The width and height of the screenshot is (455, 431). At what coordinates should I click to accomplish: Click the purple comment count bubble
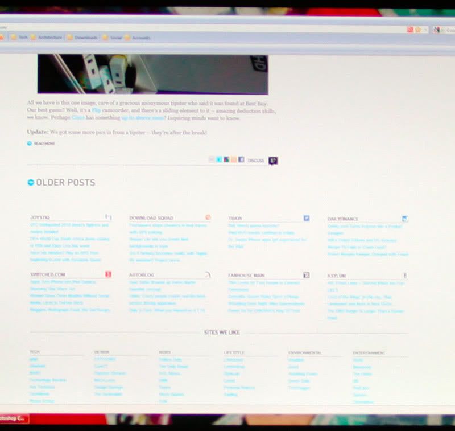273,161
